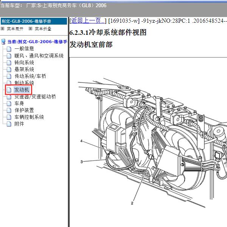
Task: Click callout number 2 in diagram
Action: (132, 203)
